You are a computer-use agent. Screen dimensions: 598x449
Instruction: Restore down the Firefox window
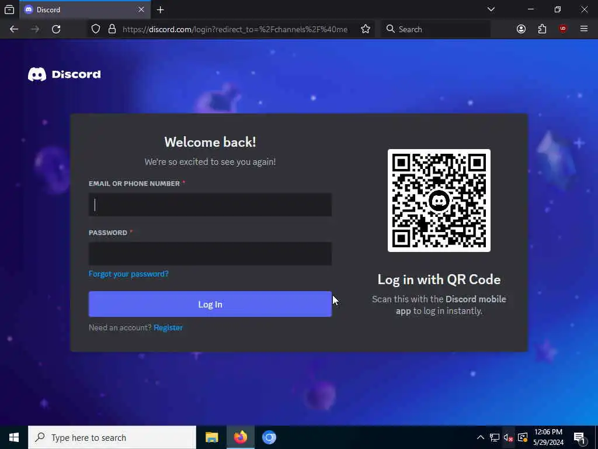(558, 9)
